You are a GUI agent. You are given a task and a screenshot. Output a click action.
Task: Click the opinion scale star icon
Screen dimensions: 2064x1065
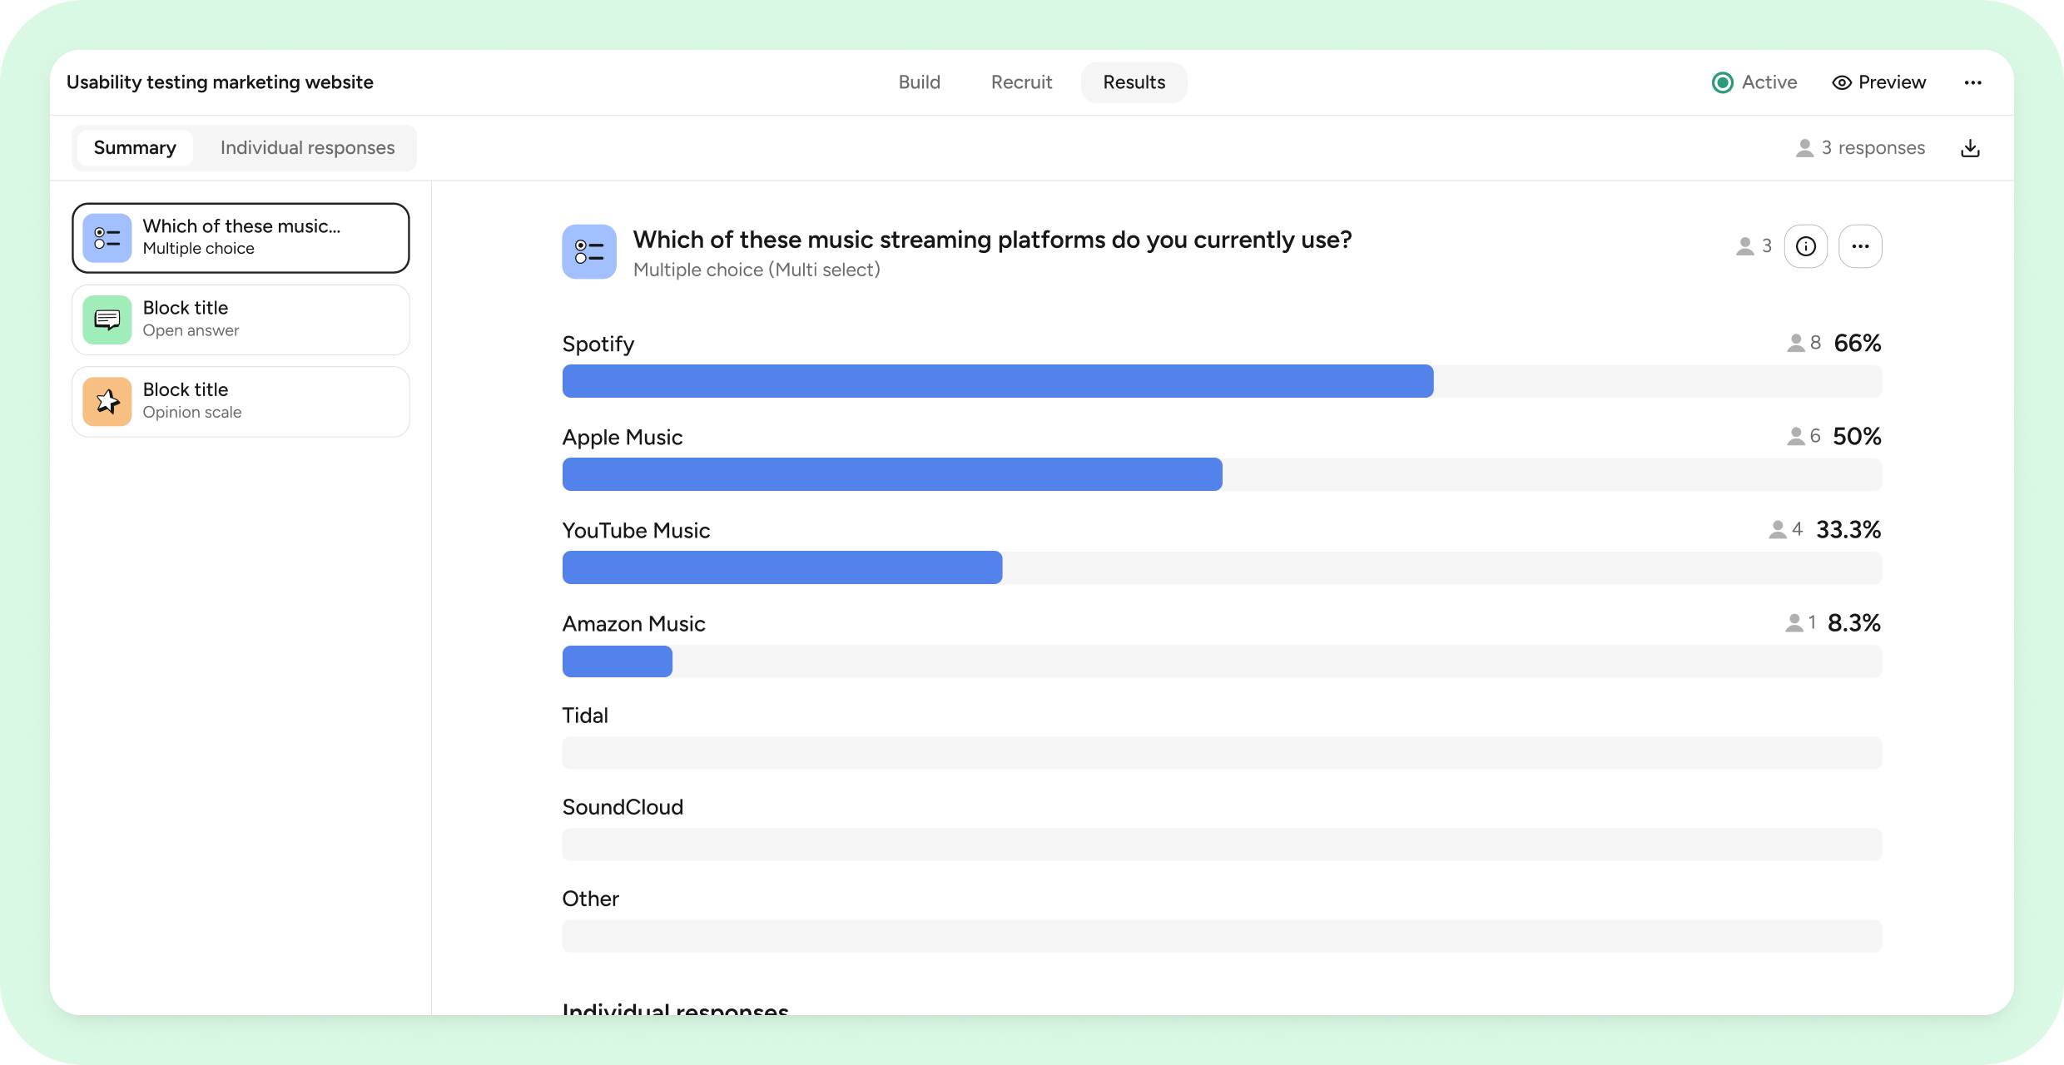(107, 401)
